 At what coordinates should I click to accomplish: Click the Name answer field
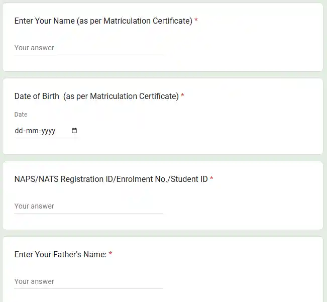click(88, 48)
